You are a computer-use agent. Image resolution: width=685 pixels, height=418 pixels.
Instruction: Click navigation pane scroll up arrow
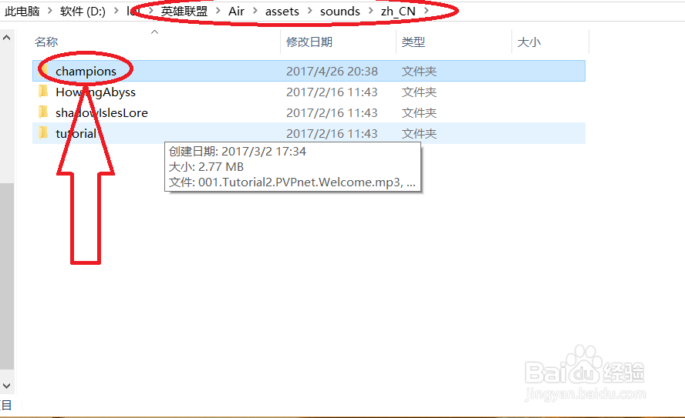click(x=6, y=38)
